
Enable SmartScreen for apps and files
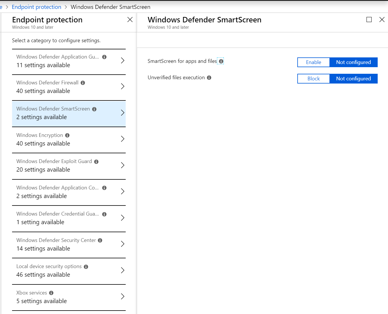tap(313, 62)
